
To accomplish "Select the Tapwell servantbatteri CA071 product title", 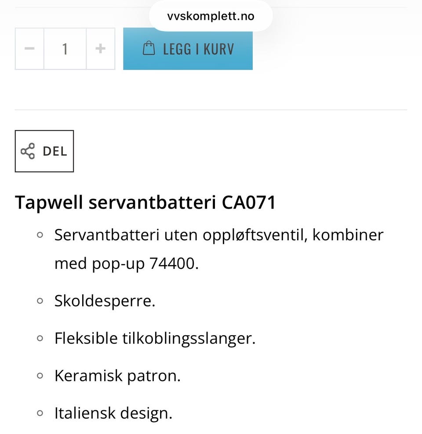I will [146, 202].
